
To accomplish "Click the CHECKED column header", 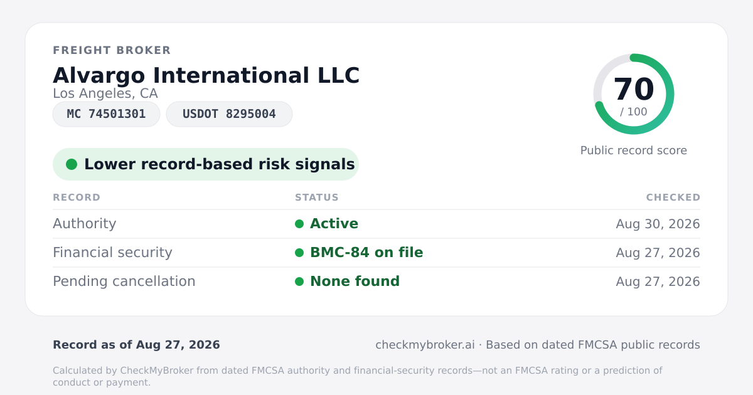I will (x=673, y=197).
